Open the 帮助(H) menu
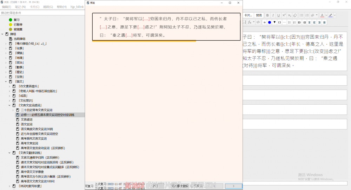 (x=62, y=7)
